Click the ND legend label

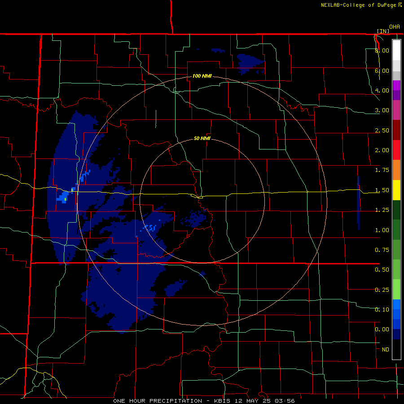pyautogui.click(x=386, y=350)
